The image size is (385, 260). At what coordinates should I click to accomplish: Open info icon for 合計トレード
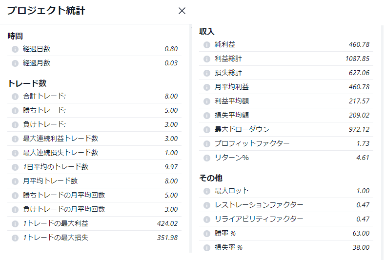[x=15, y=96]
